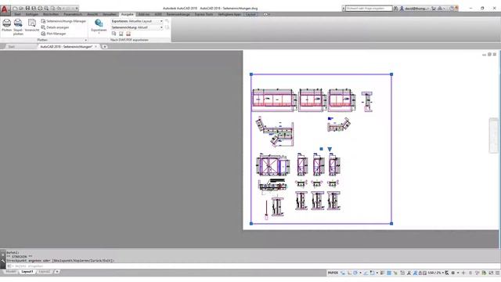
Task: Click the status bar customization menu icon
Action: coord(498,273)
